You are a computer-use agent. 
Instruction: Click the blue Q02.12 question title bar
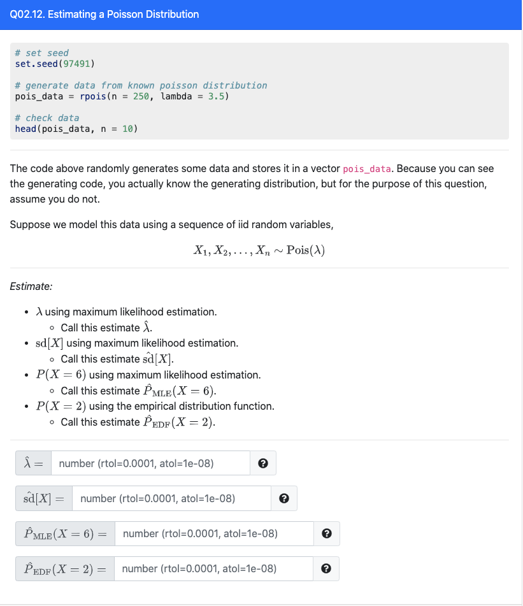(261, 13)
